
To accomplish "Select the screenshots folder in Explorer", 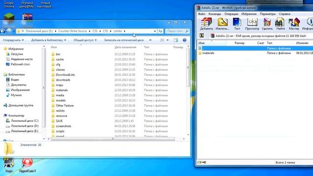I will [x=64, y=126].
